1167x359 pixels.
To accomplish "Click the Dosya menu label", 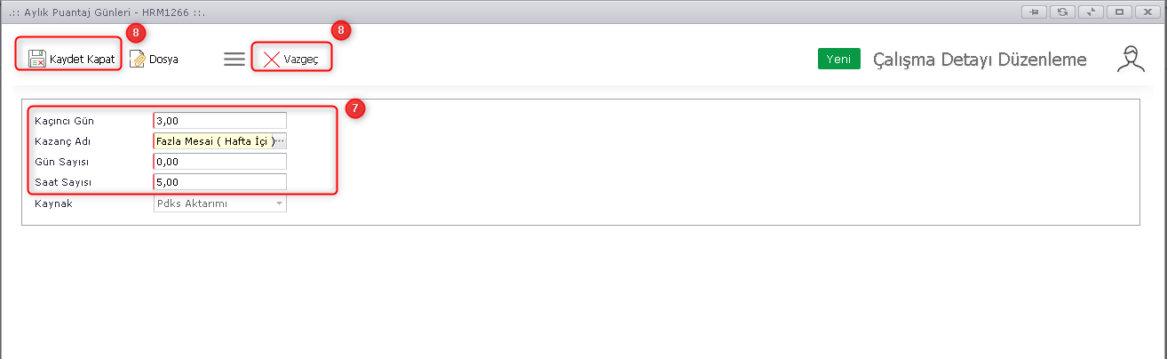I will point(163,60).
